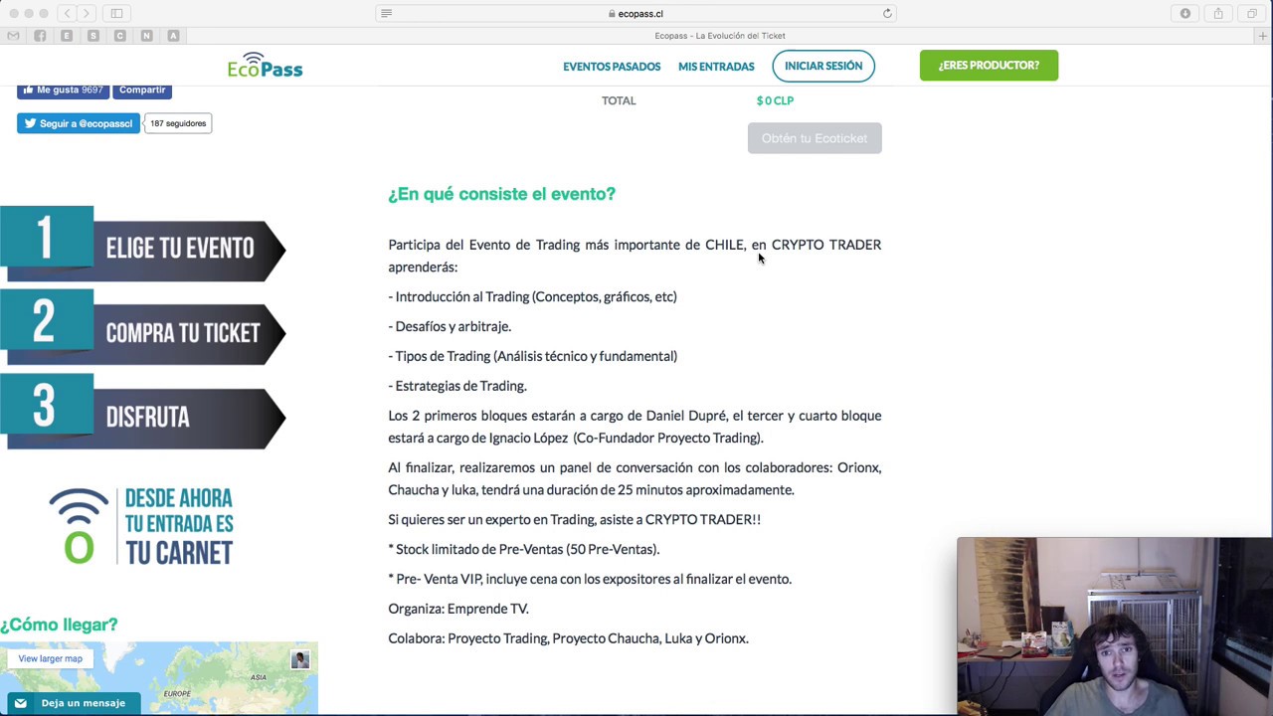The height and width of the screenshot is (716, 1273).
Task: Open the Facebook pinned tab
Action: 40,36
